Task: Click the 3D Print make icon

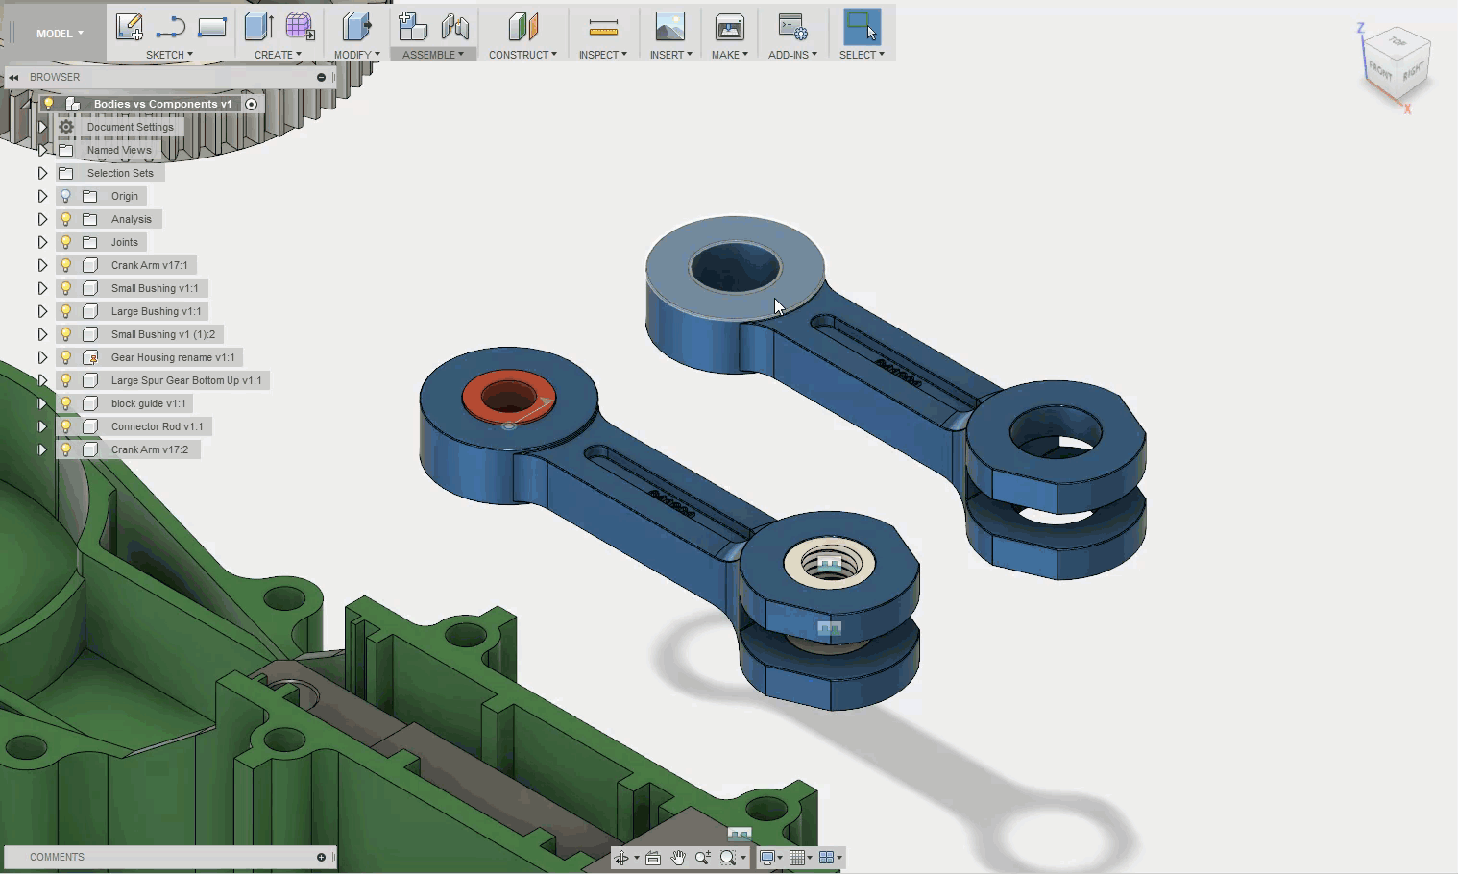Action: 729,27
